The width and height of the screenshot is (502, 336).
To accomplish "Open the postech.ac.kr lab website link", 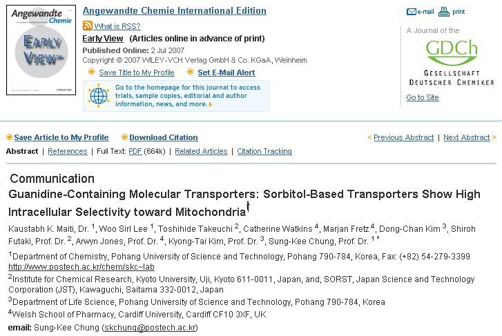I will 81,267.
